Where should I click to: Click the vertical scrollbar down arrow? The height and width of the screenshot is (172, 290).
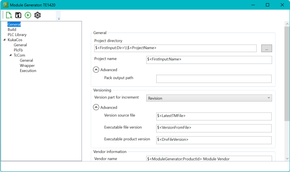(x=287, y=158)
